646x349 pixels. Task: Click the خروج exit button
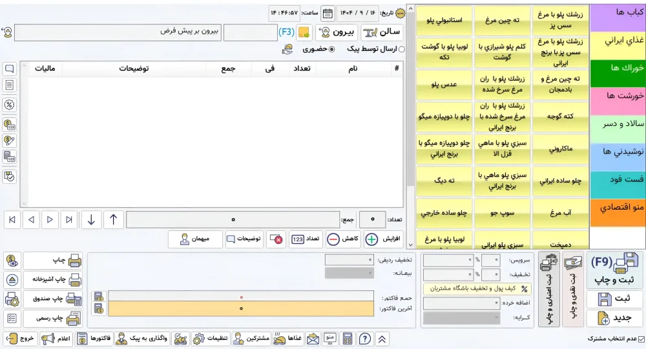point(21,339)
